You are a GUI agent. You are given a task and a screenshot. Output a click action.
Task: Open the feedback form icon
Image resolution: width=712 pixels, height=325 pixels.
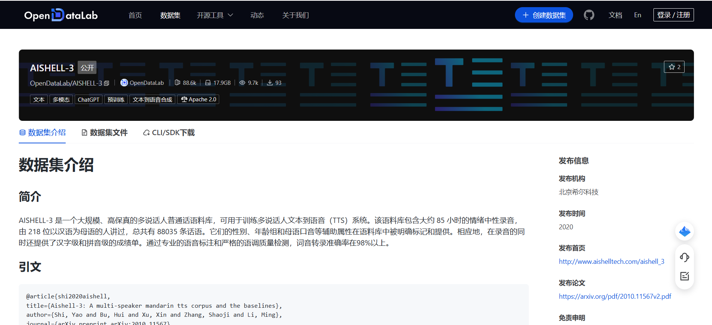pos(685,276)
